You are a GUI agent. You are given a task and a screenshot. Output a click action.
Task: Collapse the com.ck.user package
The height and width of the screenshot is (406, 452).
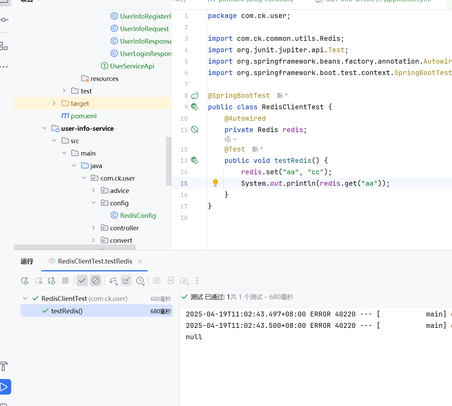[84, 178]
